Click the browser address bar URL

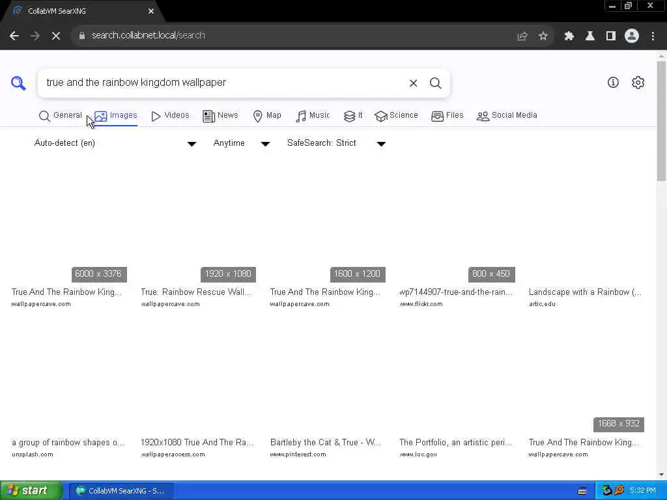(149, 36)
